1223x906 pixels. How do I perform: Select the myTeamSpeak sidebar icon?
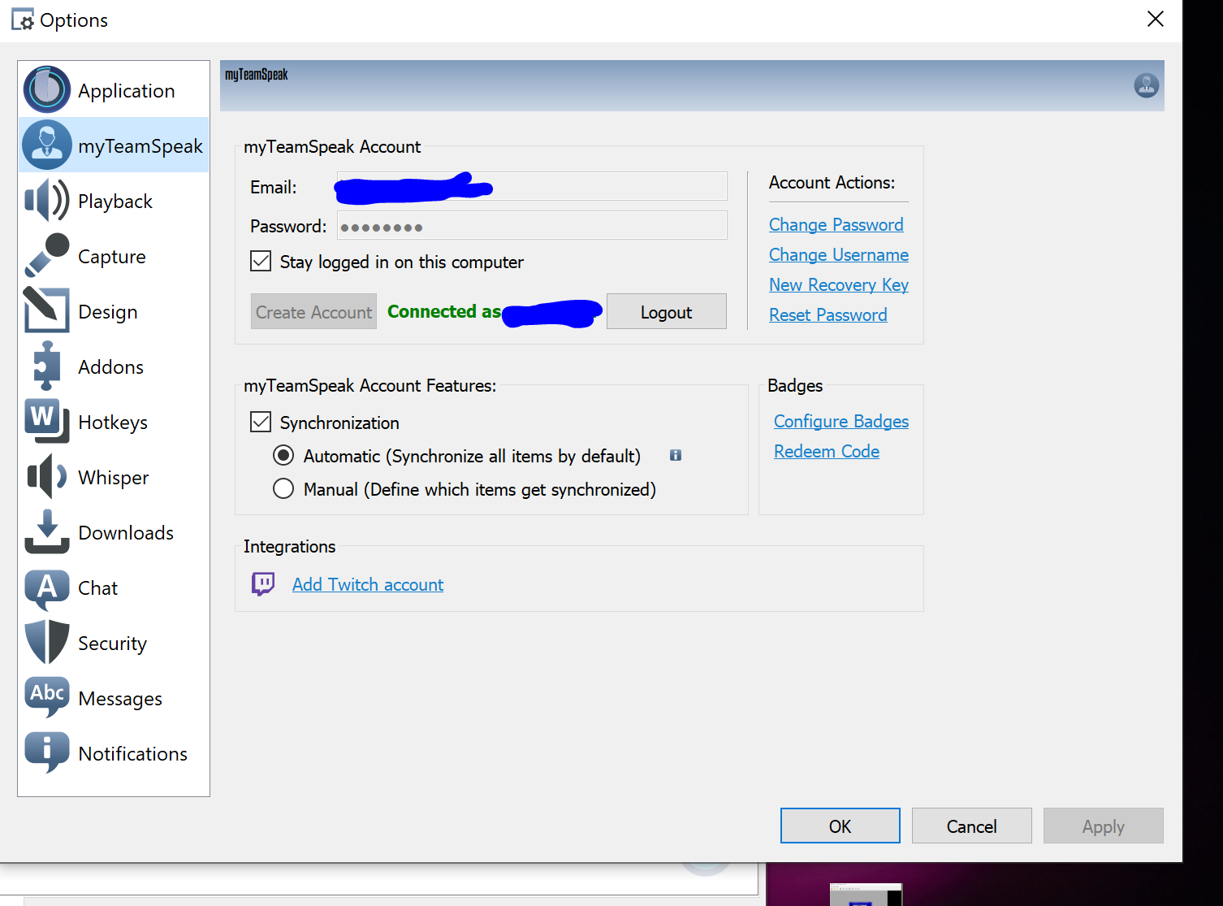coord(47,145)
